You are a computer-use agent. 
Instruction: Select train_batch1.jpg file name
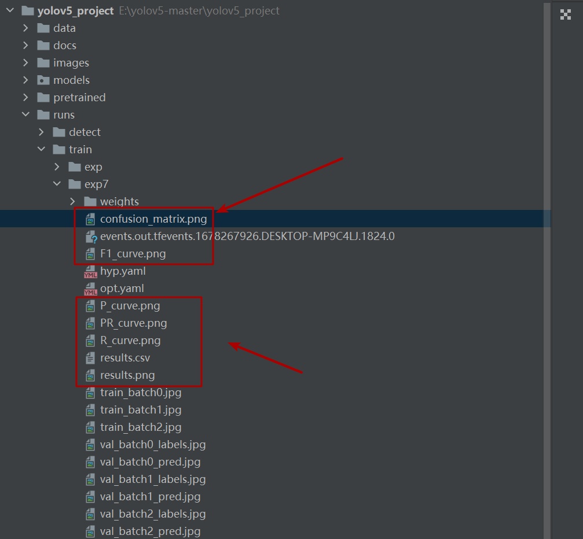tap(141, 410)
